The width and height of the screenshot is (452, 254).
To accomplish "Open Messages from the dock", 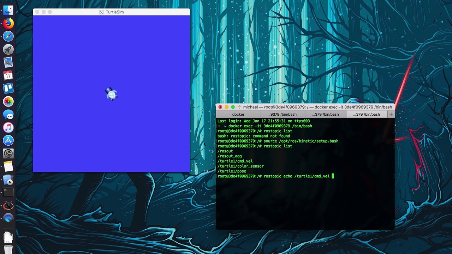I will pos(8,114).
